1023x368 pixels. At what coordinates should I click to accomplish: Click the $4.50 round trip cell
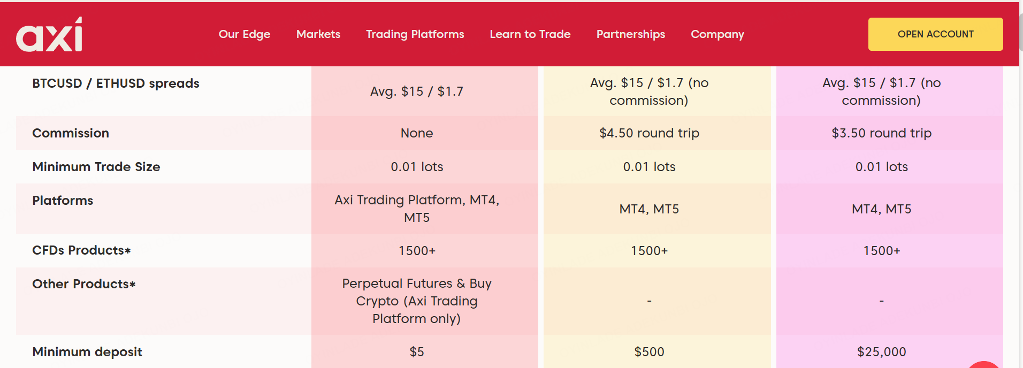tap(649, 133)
